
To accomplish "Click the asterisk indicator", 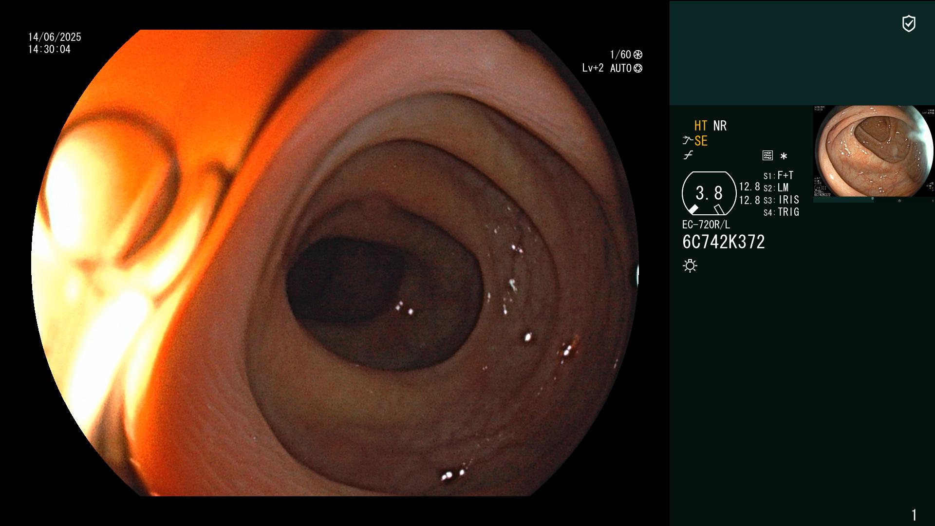I will tap(784, 156).
